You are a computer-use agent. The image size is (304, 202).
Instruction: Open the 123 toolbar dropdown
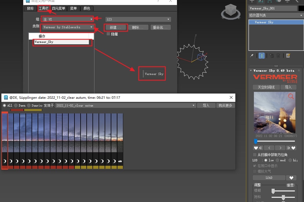pyautogui.click(x=138, y=19)
